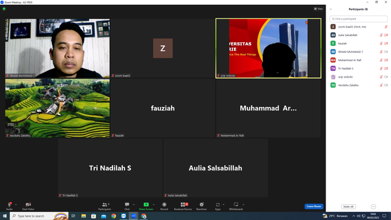Expand arrow beside Apps
The image size is (391, 220).
coord(224,205)
